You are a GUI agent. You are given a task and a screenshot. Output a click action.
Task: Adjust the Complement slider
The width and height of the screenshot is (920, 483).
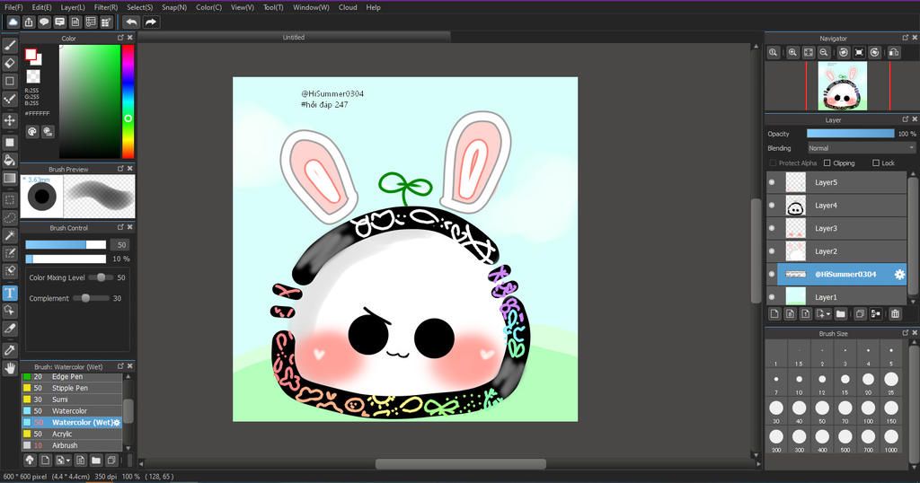point(85,298)
